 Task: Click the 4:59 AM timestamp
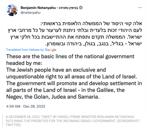(13, 106)
